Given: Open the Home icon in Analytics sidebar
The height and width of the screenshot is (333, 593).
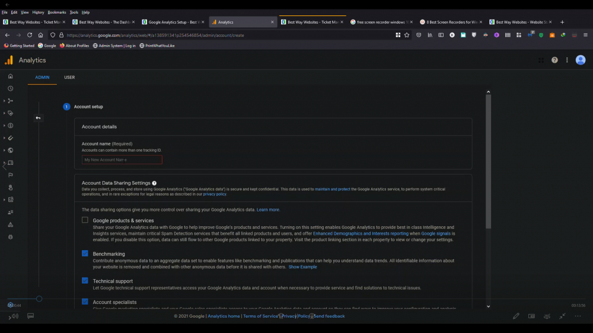Looking at the screenshot, I should click(11, 76).
